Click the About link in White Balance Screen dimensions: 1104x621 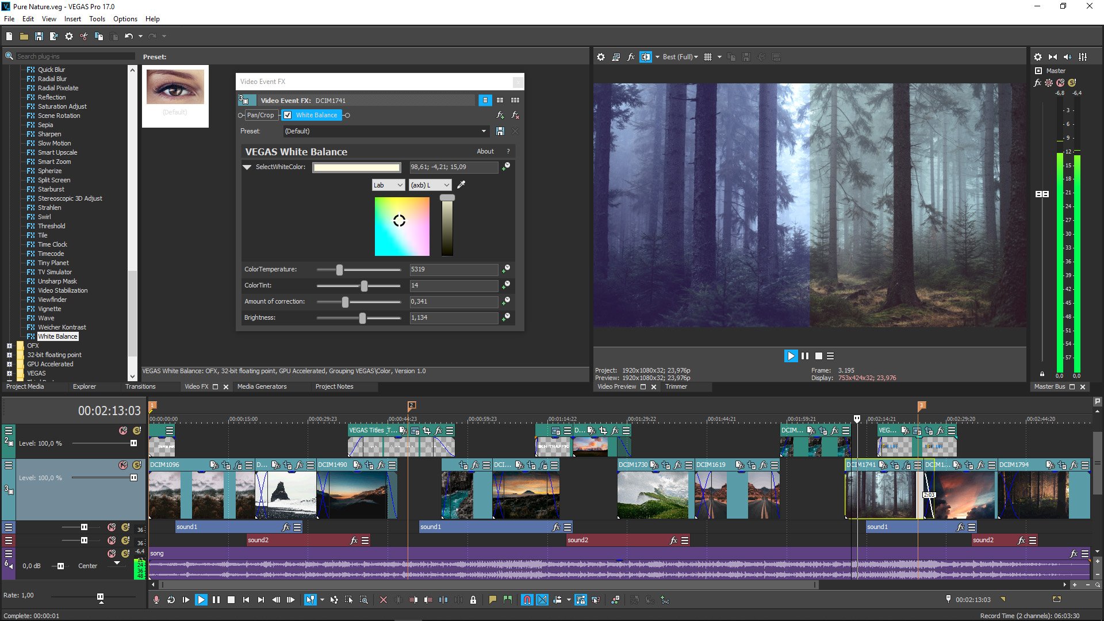click(x=485, y=151)
